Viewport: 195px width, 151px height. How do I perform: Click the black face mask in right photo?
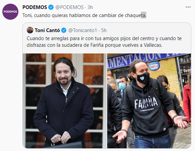[144, 78]
